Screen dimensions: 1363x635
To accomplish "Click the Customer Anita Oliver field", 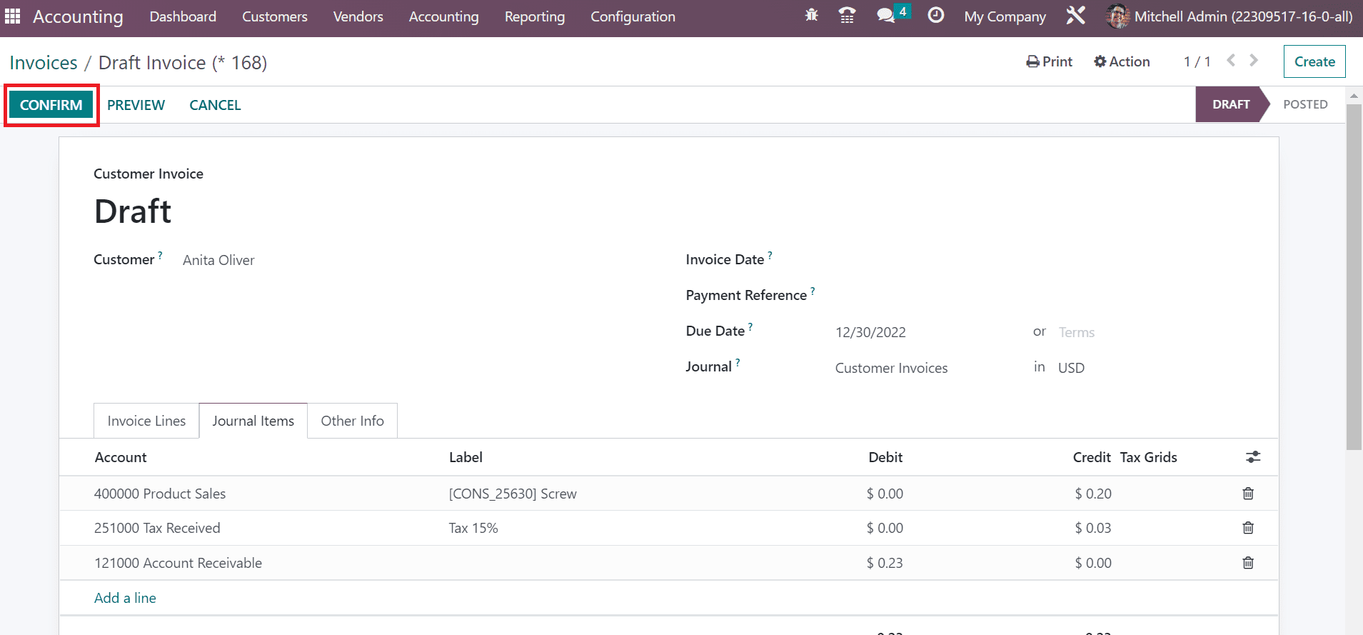I will [218, 261].
